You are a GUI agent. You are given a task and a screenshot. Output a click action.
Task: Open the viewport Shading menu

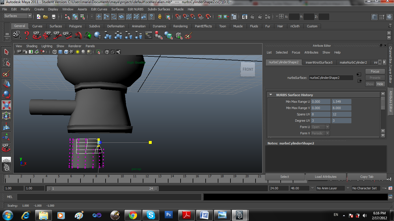click(x=32, y=46)
